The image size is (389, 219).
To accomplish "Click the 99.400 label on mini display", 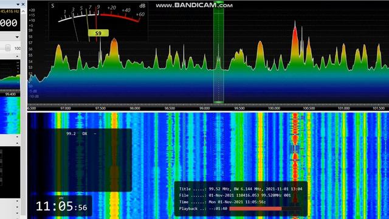I will tap(10, 94).
